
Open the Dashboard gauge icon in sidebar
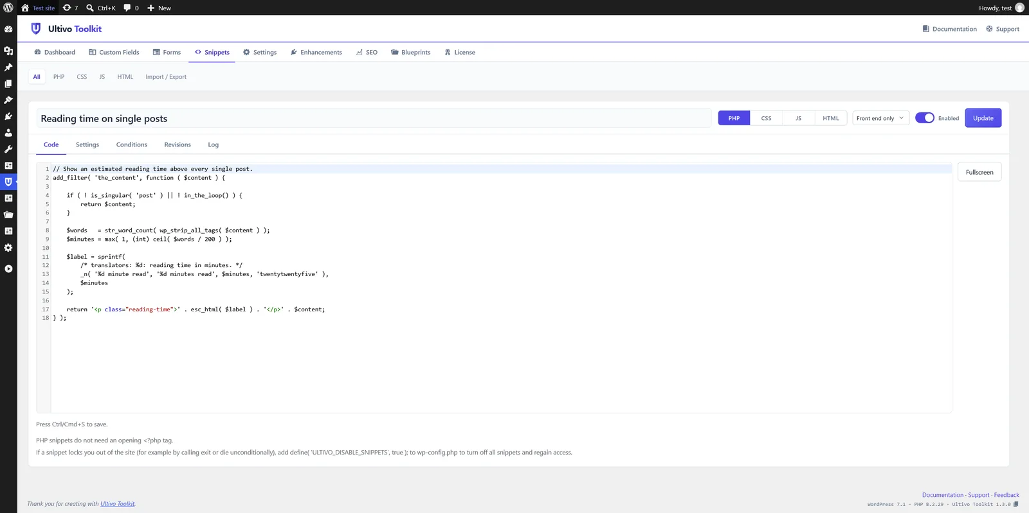(x=8, y=30)
